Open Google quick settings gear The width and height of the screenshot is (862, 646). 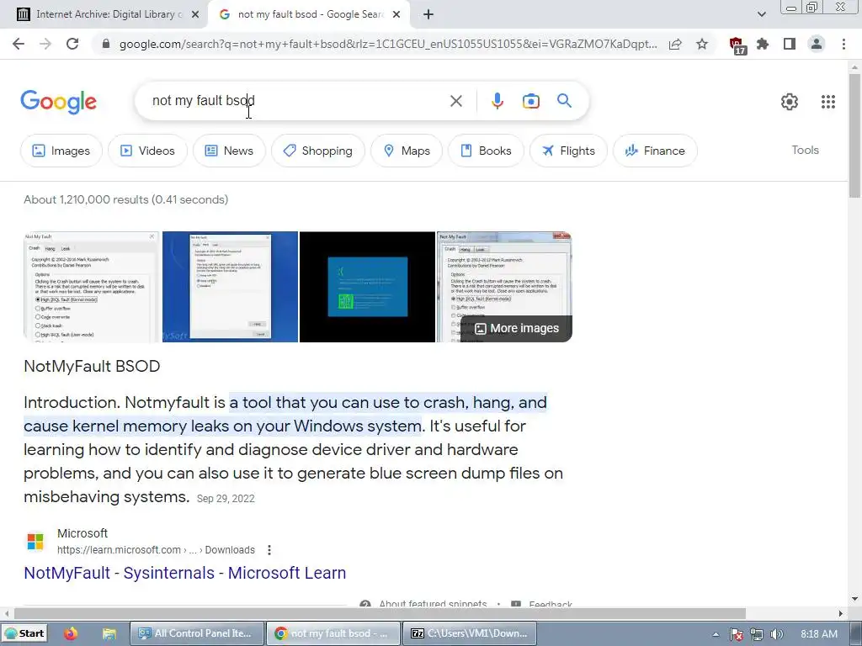790,102
